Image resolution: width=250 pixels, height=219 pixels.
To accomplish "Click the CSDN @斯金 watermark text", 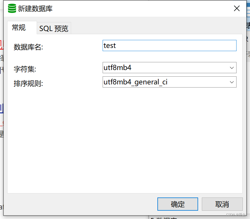I will (237, 214).
